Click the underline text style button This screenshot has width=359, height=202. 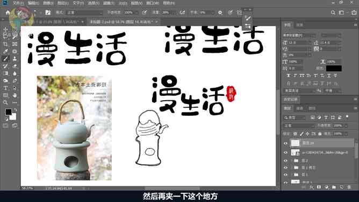pyautogui.click(x=329, y=75)
